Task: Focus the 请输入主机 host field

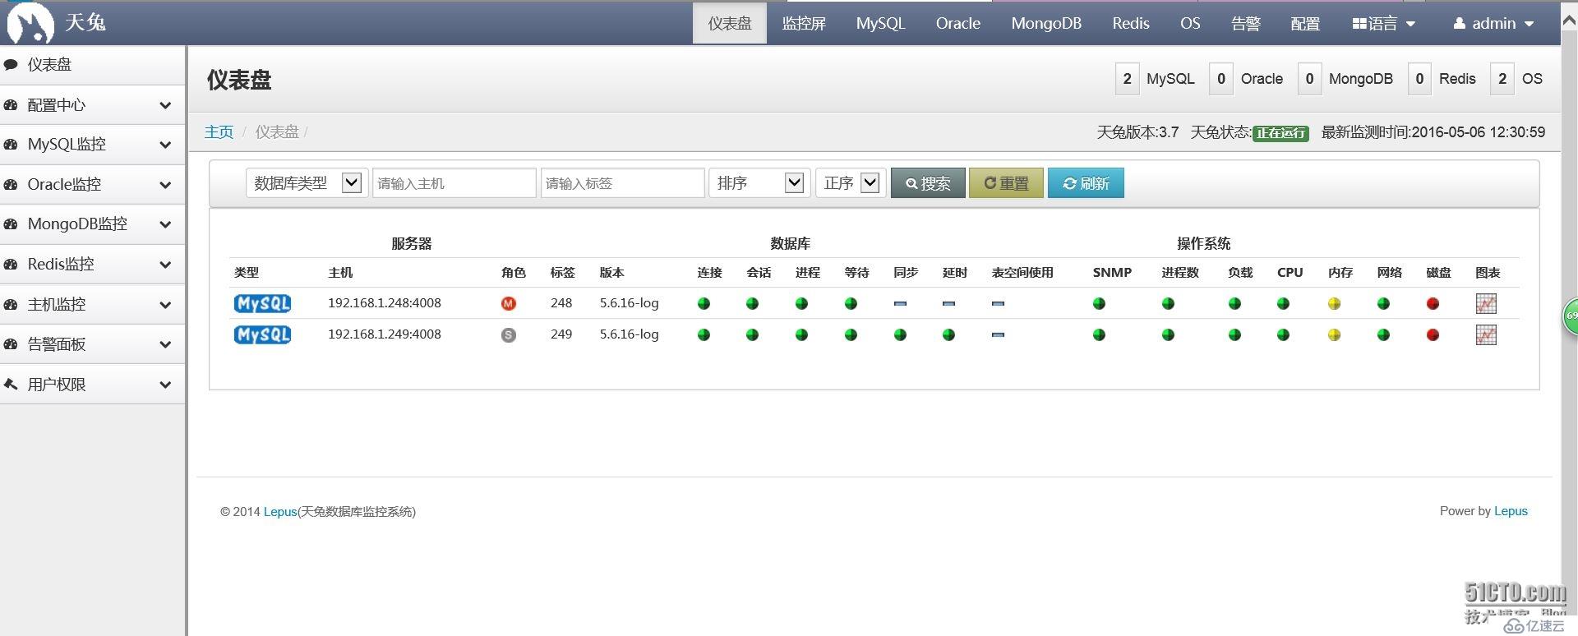Action: (x=454, y=183)
